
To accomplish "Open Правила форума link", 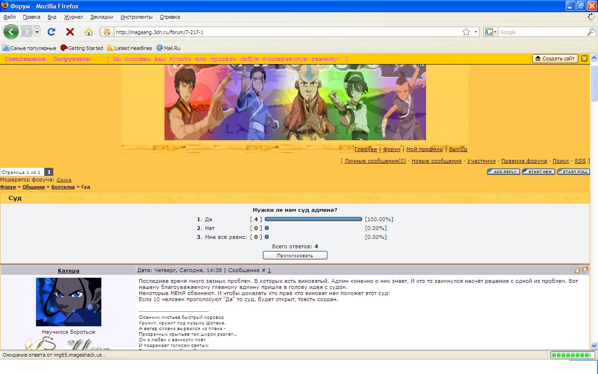I will click(524, 161).
